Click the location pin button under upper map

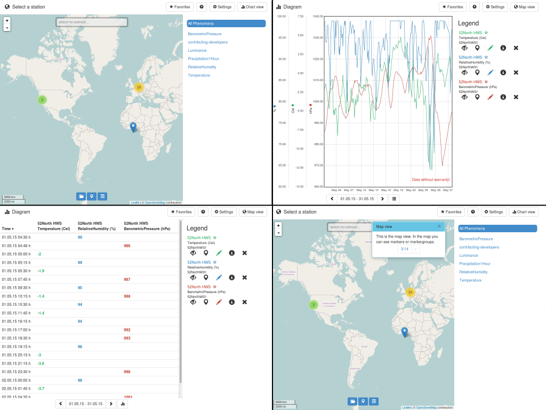[92, 196]
